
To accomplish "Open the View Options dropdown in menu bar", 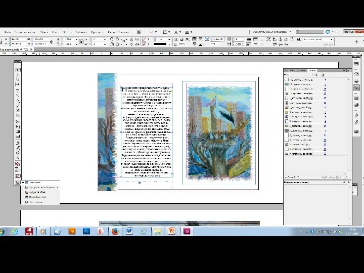I will click(166, 32).
